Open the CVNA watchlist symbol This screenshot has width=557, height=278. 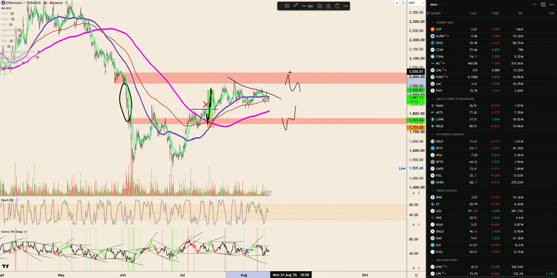440,57
